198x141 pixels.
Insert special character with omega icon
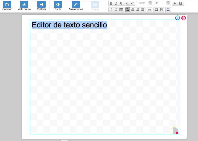click(x=168, y=10)
